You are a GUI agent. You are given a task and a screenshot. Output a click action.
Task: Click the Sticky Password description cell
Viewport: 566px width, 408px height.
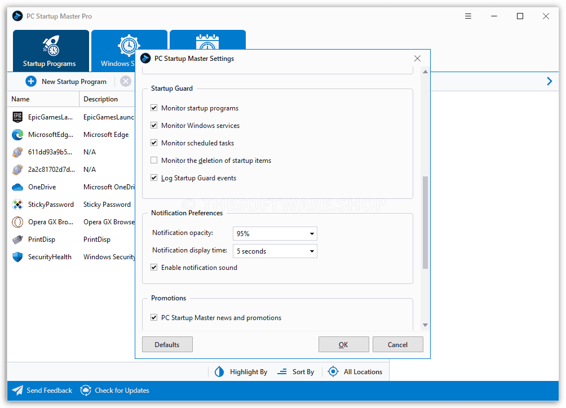point(107,205)
